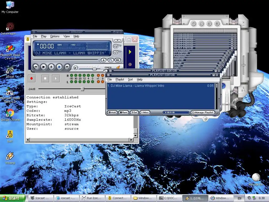Open Playlist Editor Sort menu
The image size is (269, 202).
tap(130, 79)
